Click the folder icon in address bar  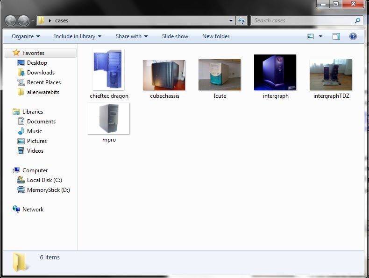pyautogui.click(x=41, y=20)
